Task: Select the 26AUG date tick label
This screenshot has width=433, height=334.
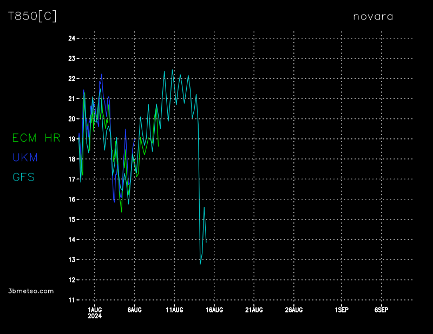Action: (x=294, y=310)
